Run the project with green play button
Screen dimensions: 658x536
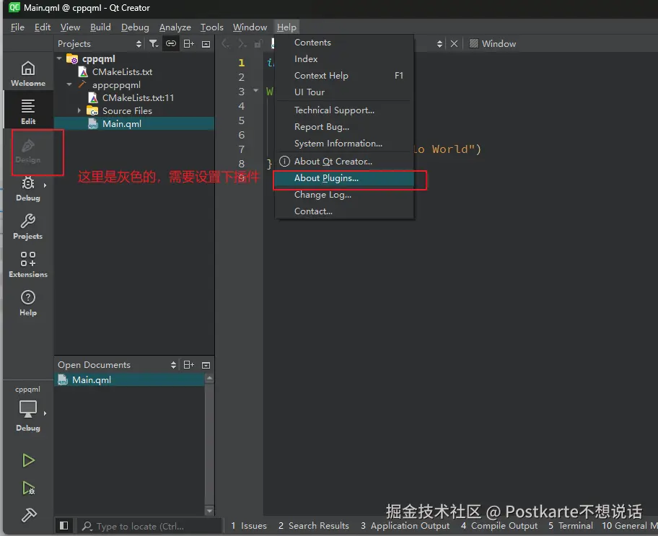pyautogui.click(x=28, y=460)
